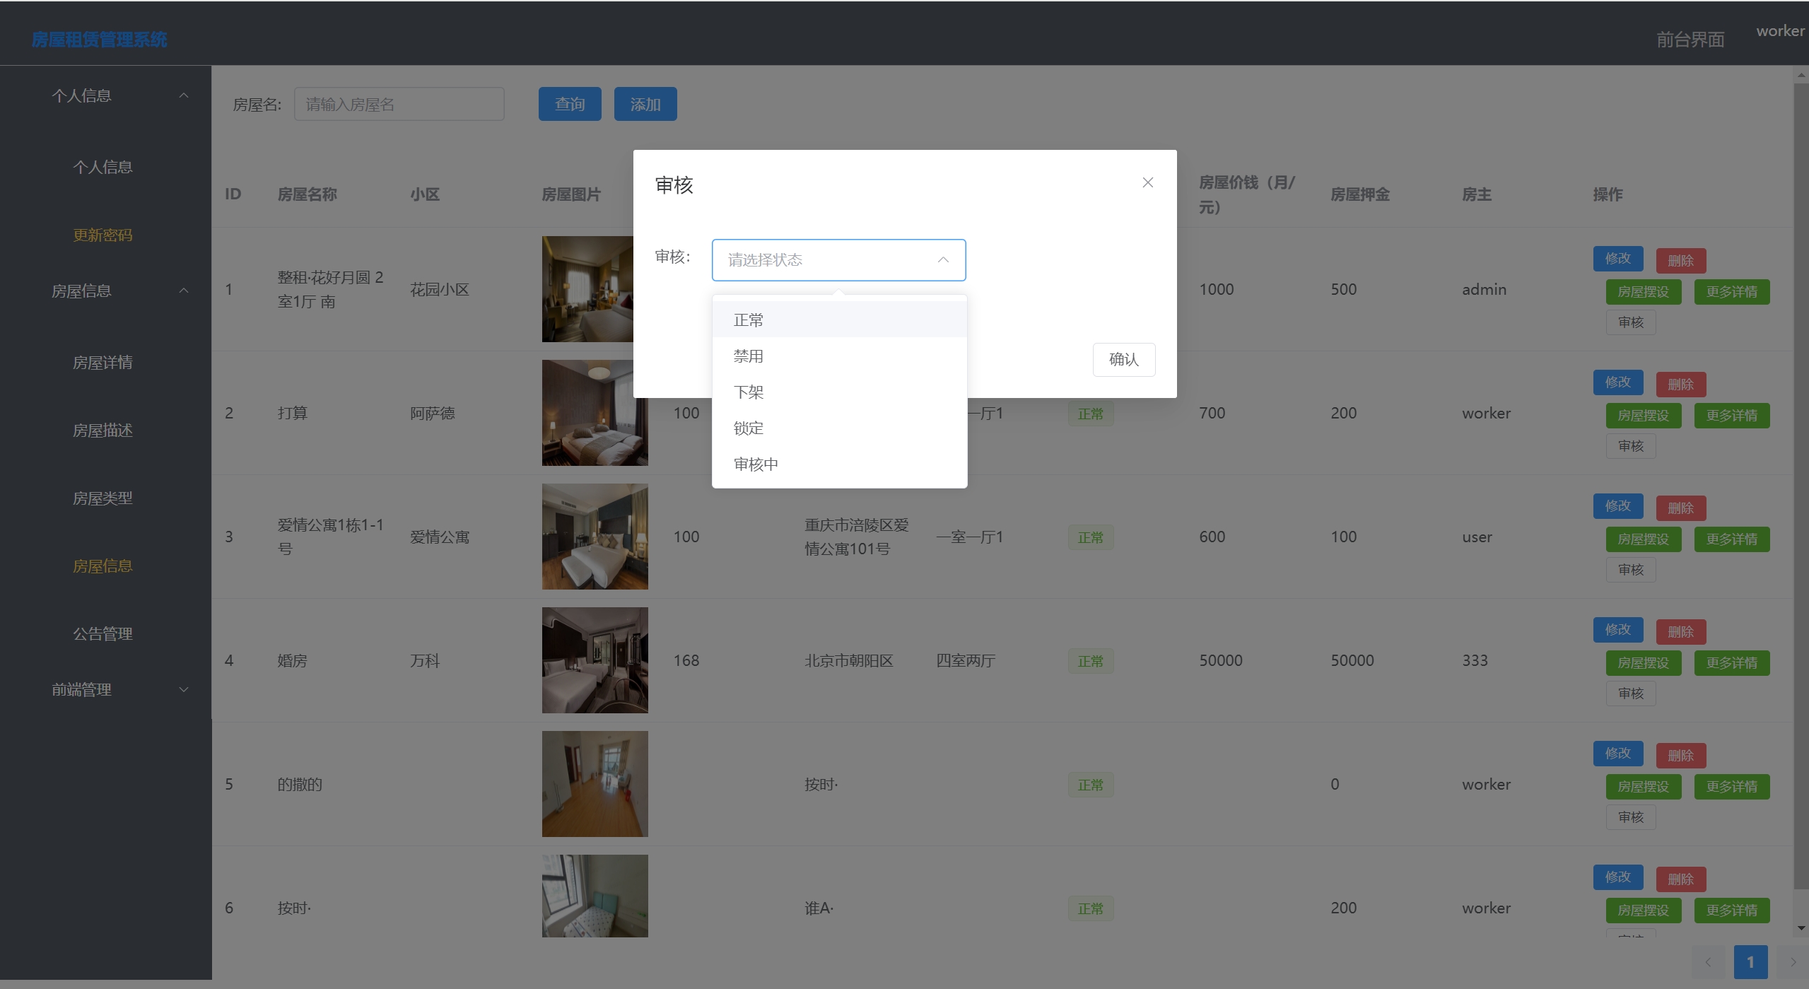Select 锁定 status option
1809x989 pixels.
(x=749, y=428)
